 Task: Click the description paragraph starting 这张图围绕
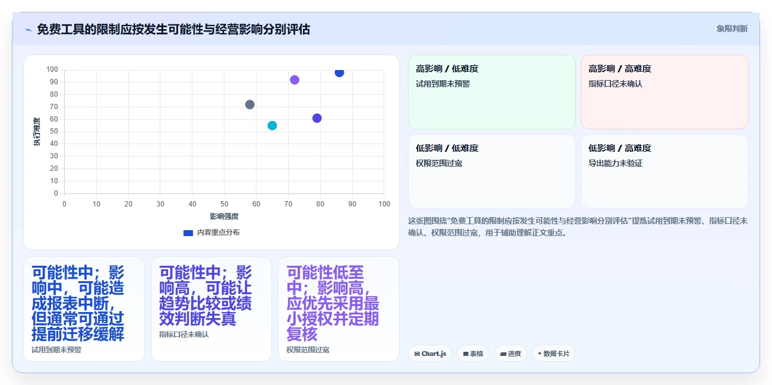(578, 227)
